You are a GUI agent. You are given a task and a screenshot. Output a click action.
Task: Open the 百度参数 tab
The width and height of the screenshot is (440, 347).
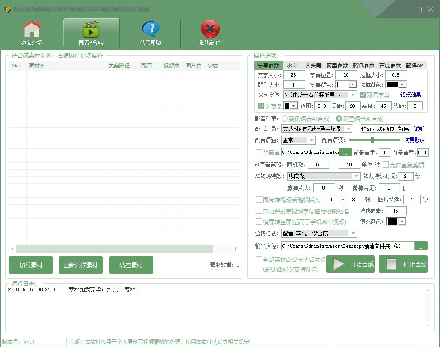click(390, 65)
